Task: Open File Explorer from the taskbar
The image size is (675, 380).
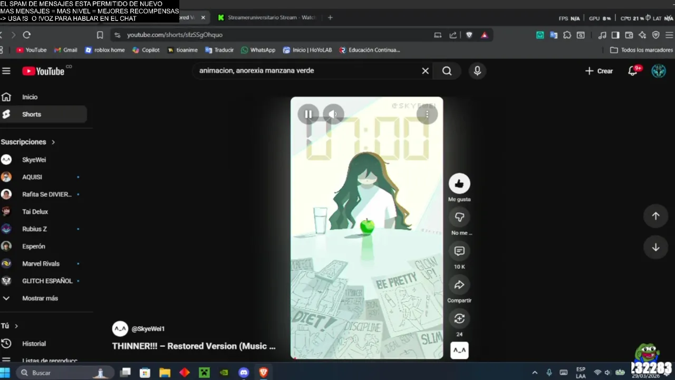Action: pos(165,373)
